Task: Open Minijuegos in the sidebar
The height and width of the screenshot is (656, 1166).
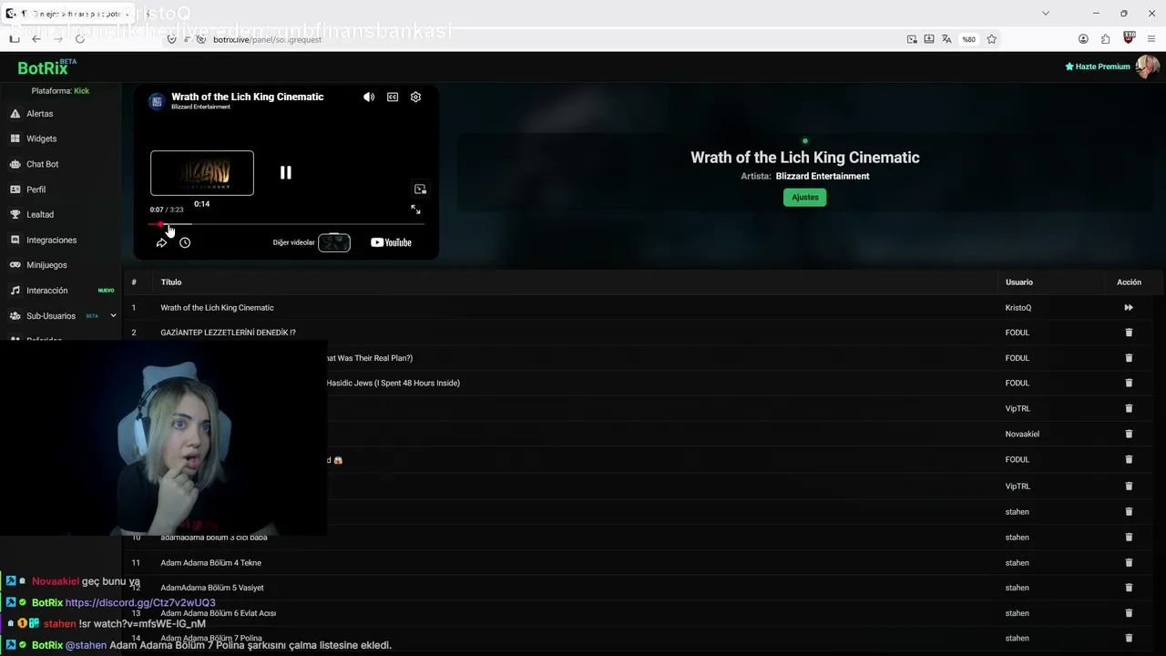Action: pos(46,265)
